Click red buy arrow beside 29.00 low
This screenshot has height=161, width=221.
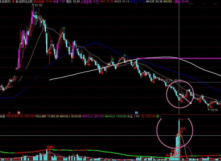pos(211,107)
